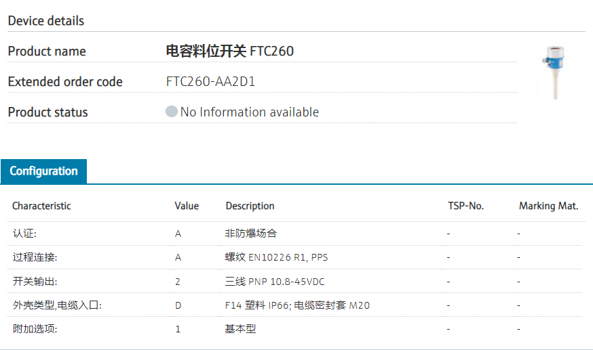The width and height of the screenshot is (593, 350).
Task: Click the FTC260 product thumbnail image
Action: pyautogui.click(x=554, y=72)
